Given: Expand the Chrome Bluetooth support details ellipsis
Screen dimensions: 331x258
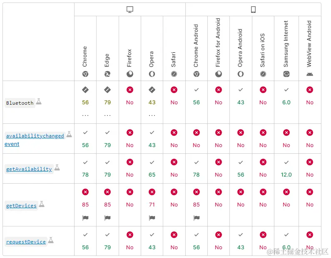Looking at the screenshot, I should pos(85,115).
